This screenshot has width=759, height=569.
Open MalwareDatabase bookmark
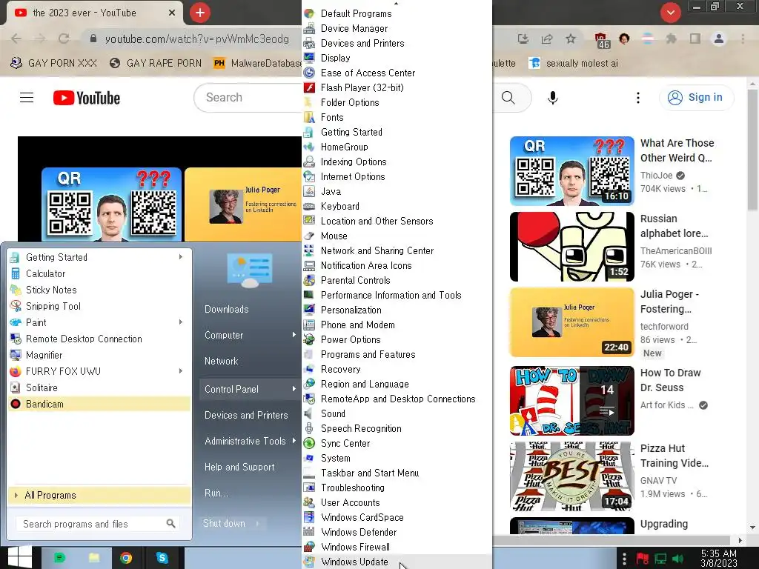pos(259,63)
